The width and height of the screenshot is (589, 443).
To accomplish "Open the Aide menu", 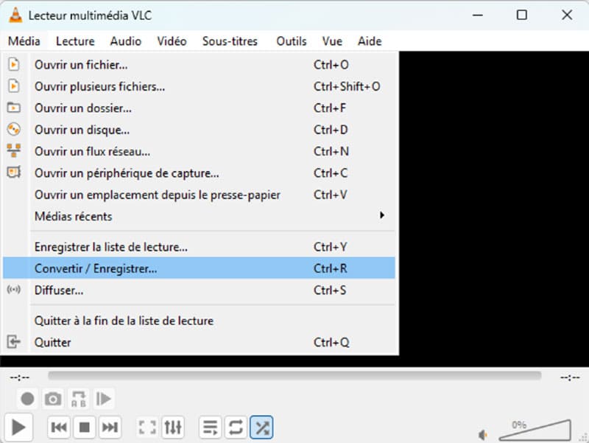I will pyautogui.click(x=370, y=41).
